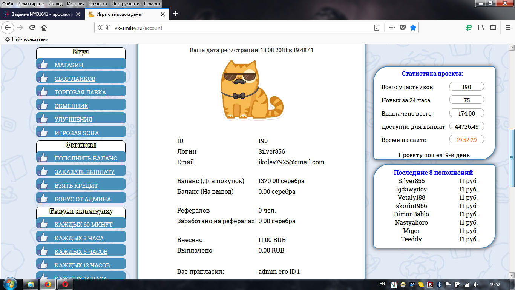Open the Изглед menu
Screen dimensions: 515x290
click(x=56, y=4)
